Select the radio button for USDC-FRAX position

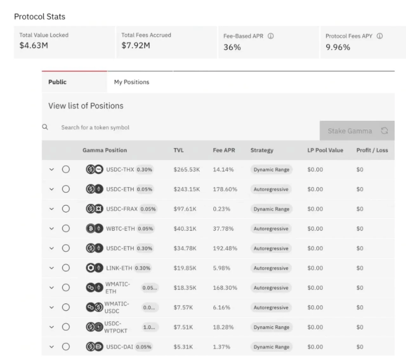click(66, 209)
